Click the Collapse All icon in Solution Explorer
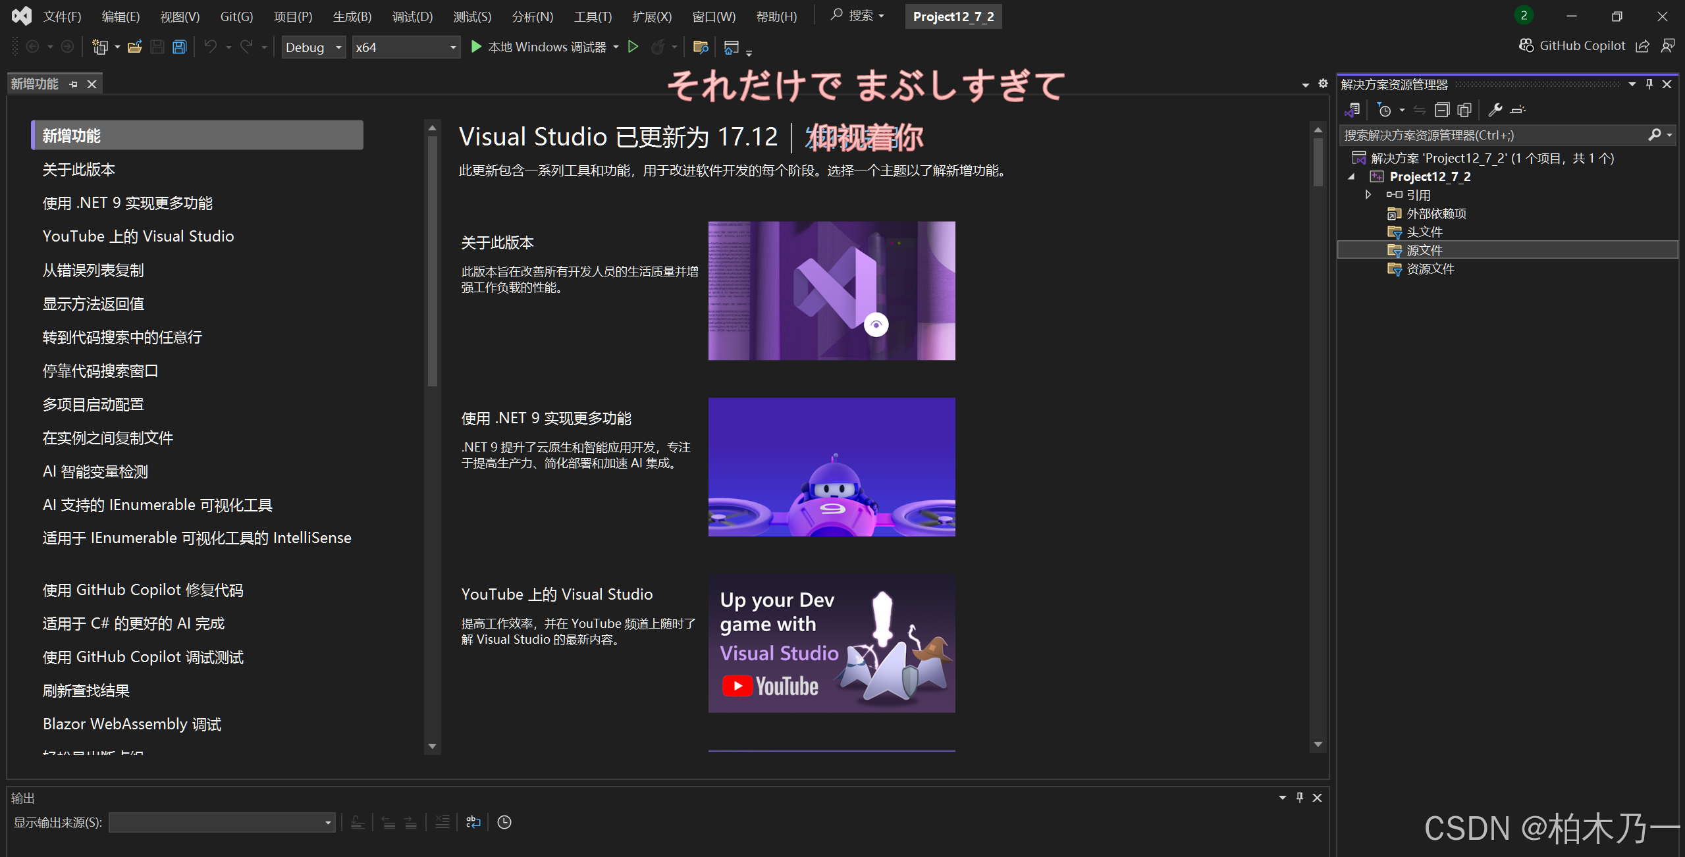Viewport: 1685px width, 857px height. [1442, 110]
